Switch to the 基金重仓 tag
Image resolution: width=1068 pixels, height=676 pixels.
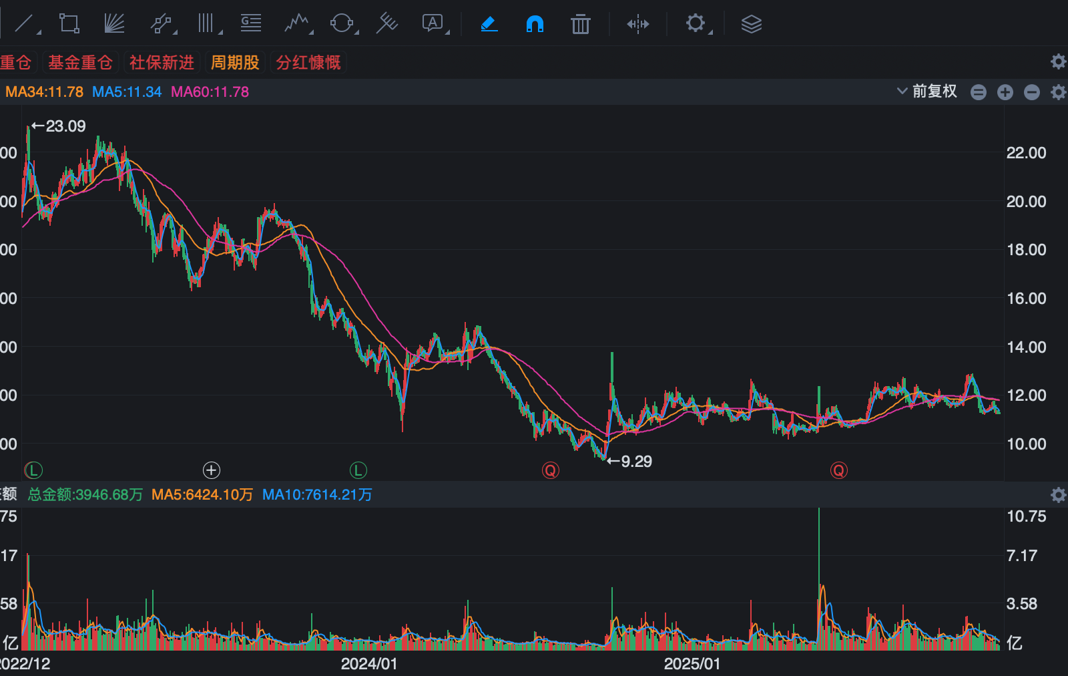80,62
